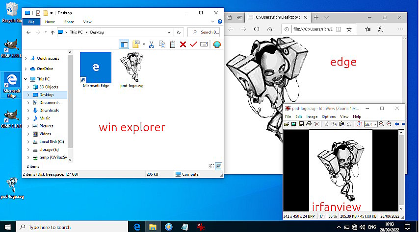The image size is (419, 232).
Task: Open the Home ribbon tab
Action: [50, 22]
